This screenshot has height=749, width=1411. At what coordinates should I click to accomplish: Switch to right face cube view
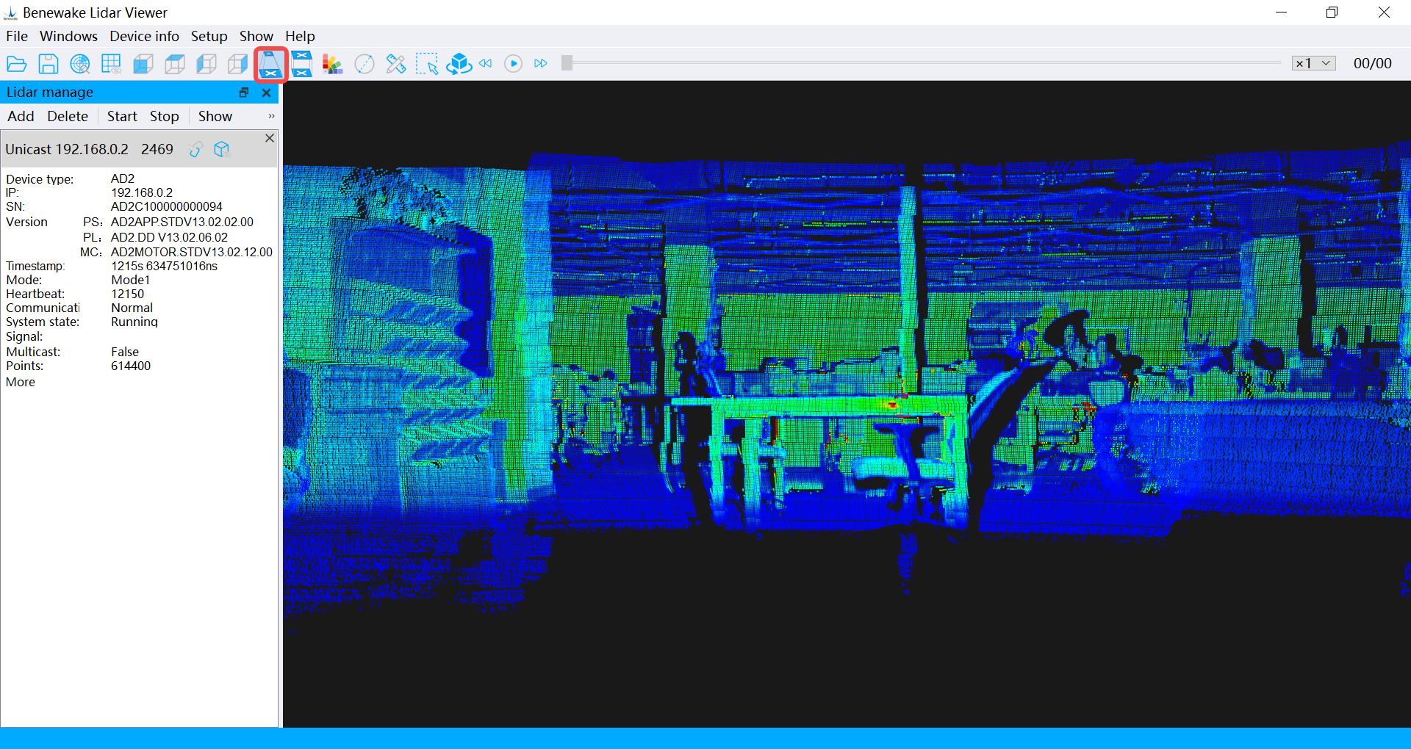click(x=238, y=64)
